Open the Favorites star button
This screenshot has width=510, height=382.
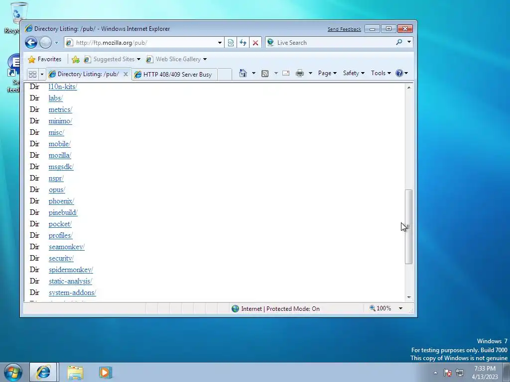tap(45, 59)
